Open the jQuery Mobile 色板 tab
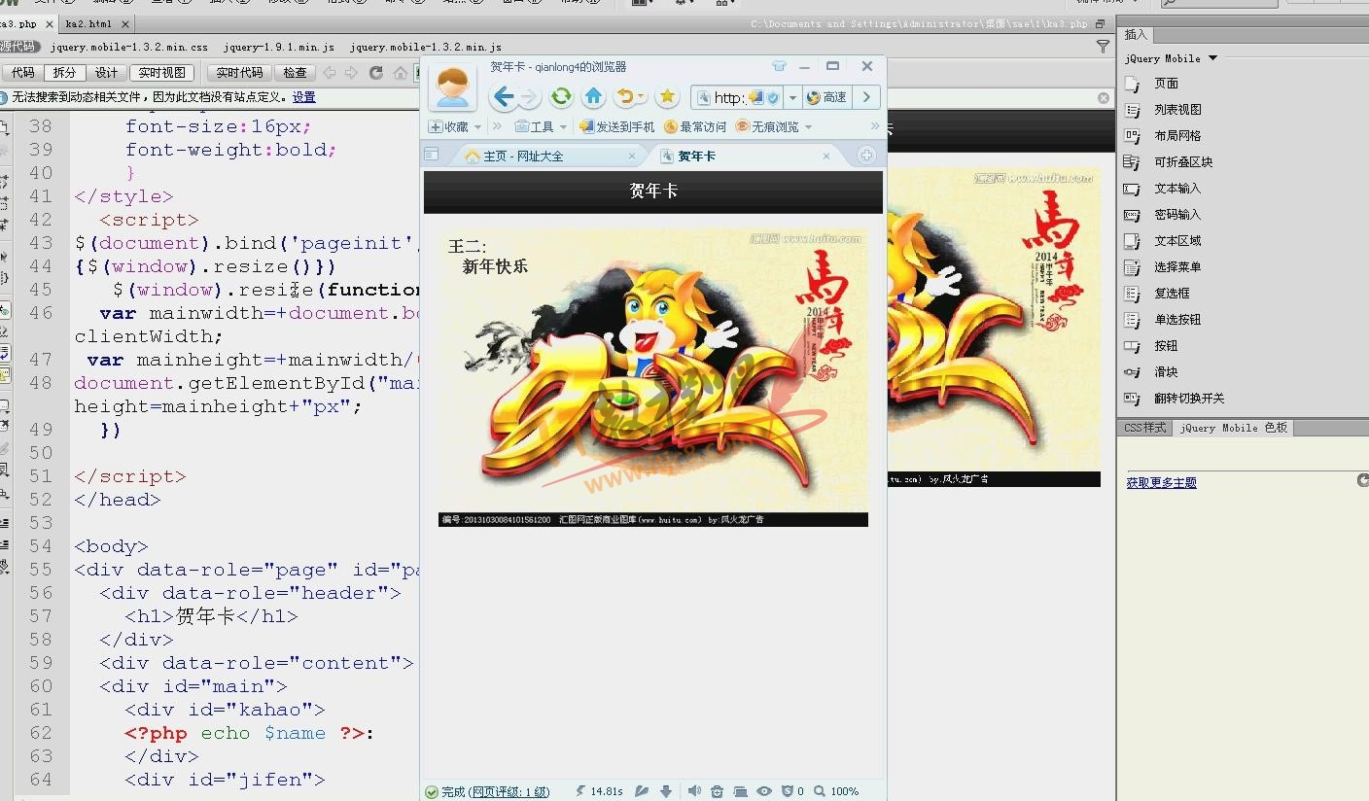 tap(1233, 428)
